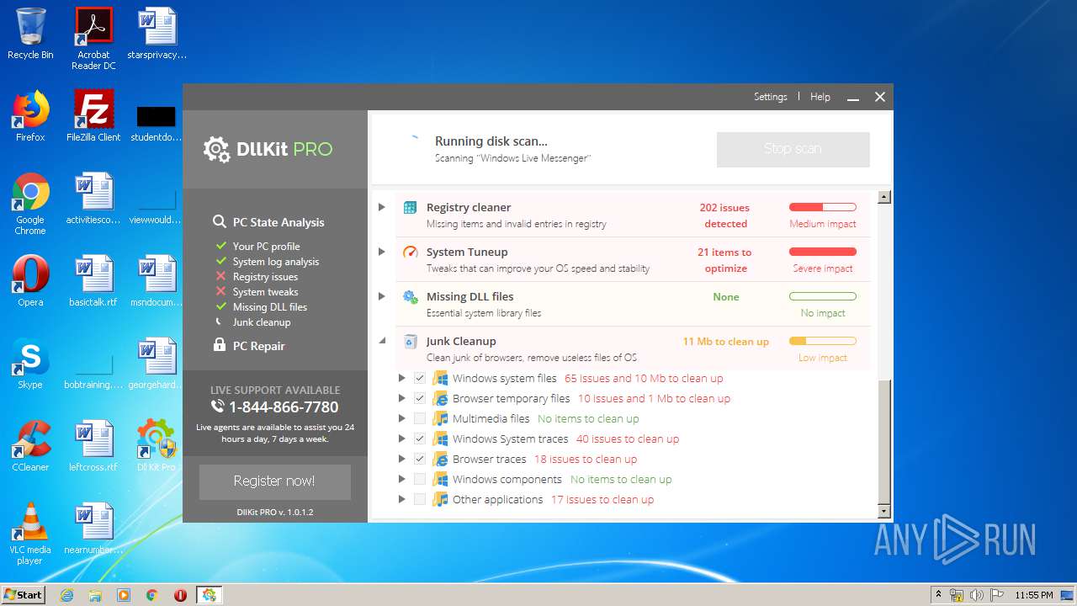Open Recycle Bin on the desktop

(x=30, y=34)
